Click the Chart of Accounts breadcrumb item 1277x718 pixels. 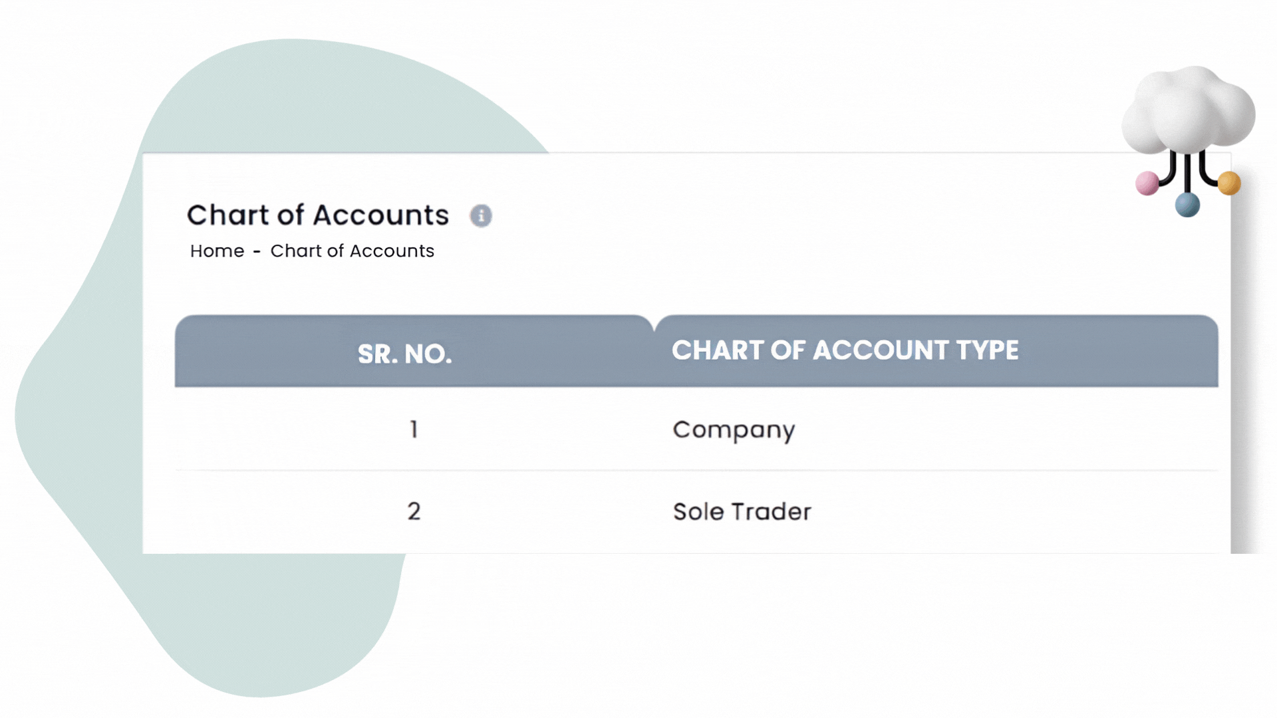(x=352, y=251)
